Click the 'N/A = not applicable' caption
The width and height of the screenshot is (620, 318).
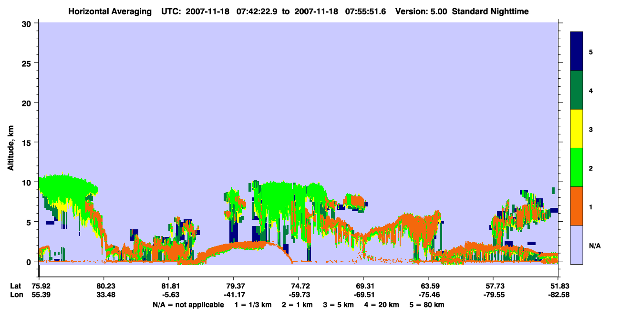[188, 305]
